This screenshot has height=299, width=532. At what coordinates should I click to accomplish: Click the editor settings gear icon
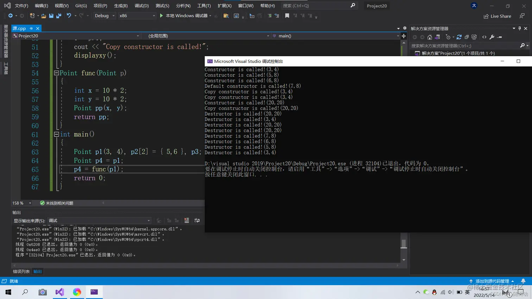point(405,28)
